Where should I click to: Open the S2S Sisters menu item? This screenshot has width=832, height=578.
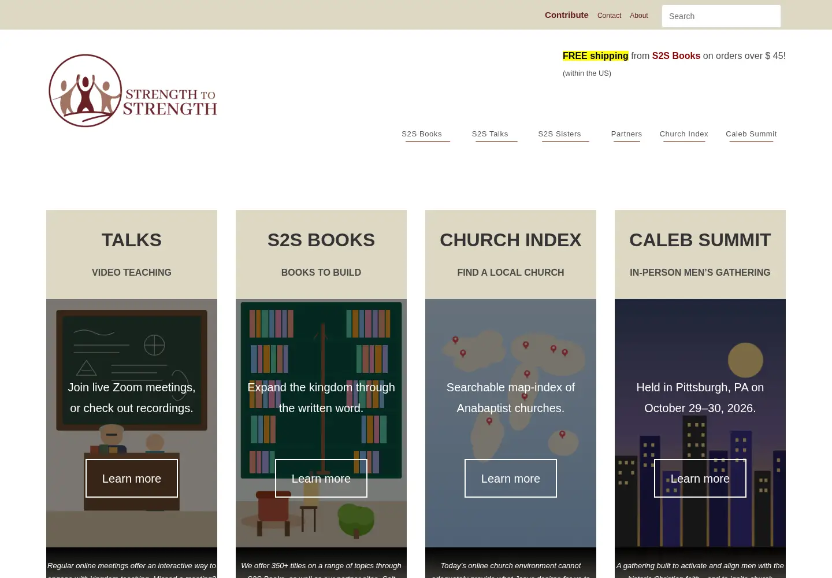[x=559, y=134]
